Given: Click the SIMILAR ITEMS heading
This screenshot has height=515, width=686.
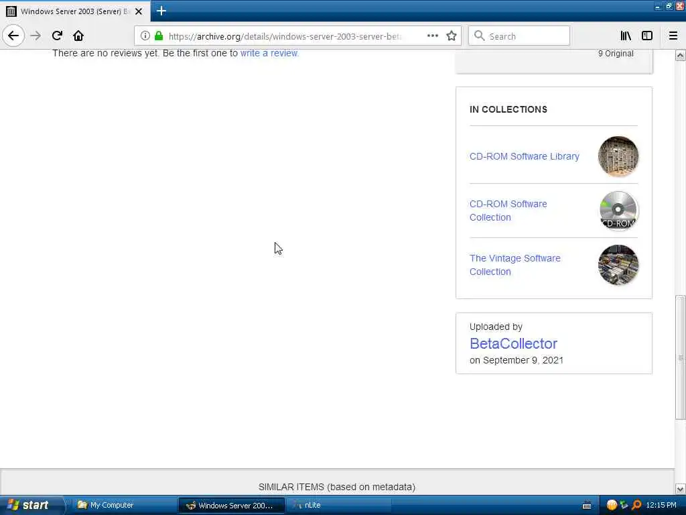Looking at the screenshot, I should pos(337,487).
